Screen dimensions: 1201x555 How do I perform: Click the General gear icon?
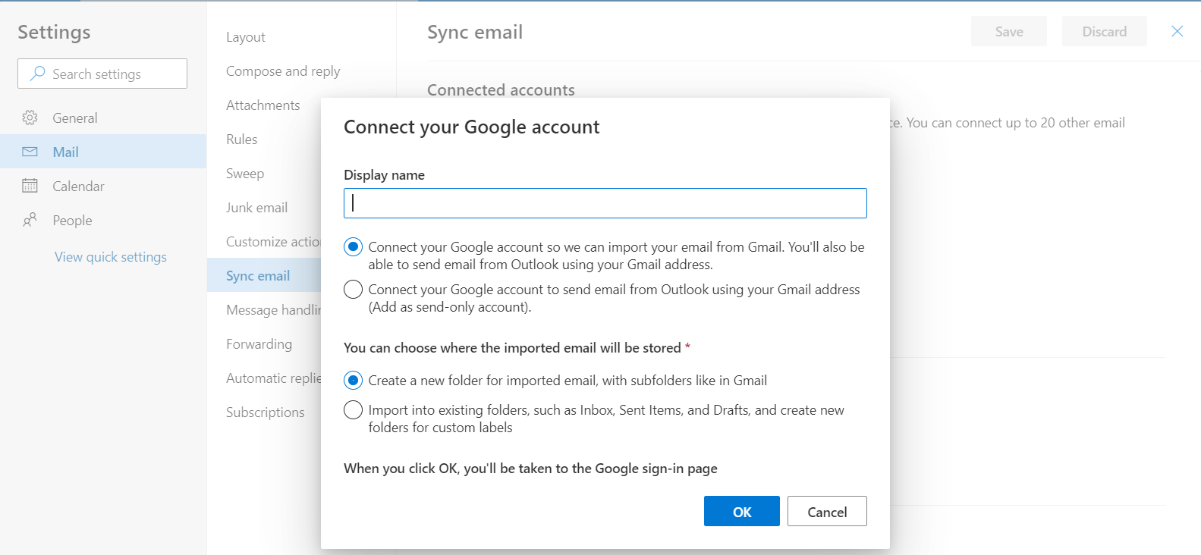[30, 118]
